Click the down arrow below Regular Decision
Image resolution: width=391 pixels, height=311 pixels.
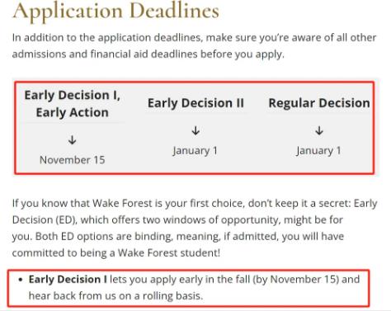click(x=319, y=130)
